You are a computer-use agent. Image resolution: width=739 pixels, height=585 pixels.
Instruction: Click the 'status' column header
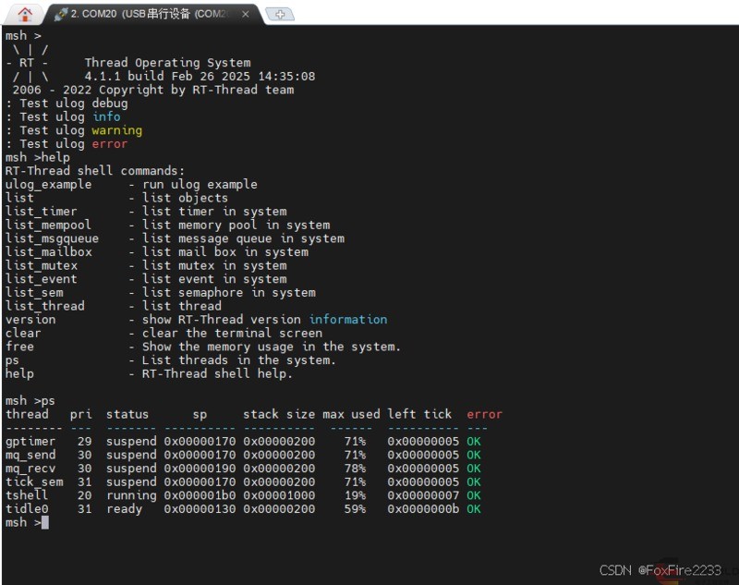coord(127,414)
